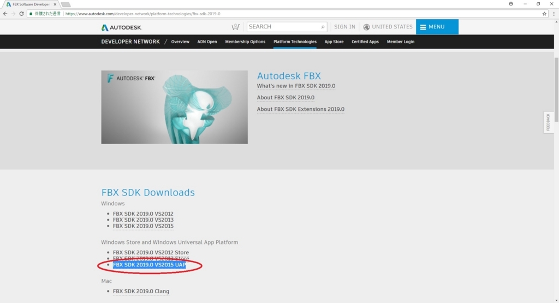Click the Windows section label

(x=112, y=204)
